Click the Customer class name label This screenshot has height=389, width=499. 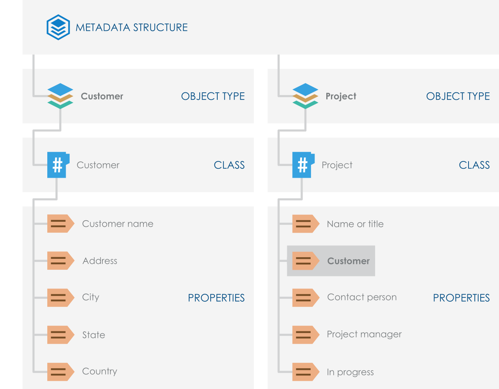(x=98, y=165)
